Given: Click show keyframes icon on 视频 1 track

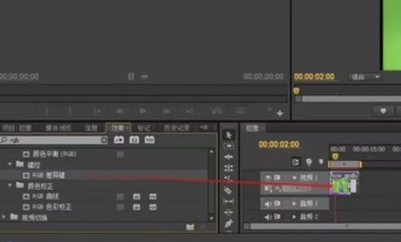Looking at the screenshot, I should [278, 189].
